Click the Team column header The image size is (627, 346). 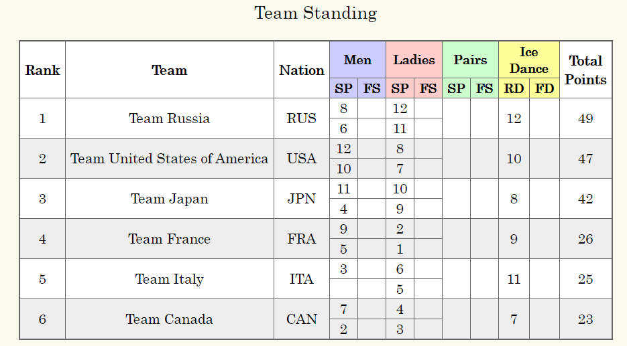[x=169, y=70]
